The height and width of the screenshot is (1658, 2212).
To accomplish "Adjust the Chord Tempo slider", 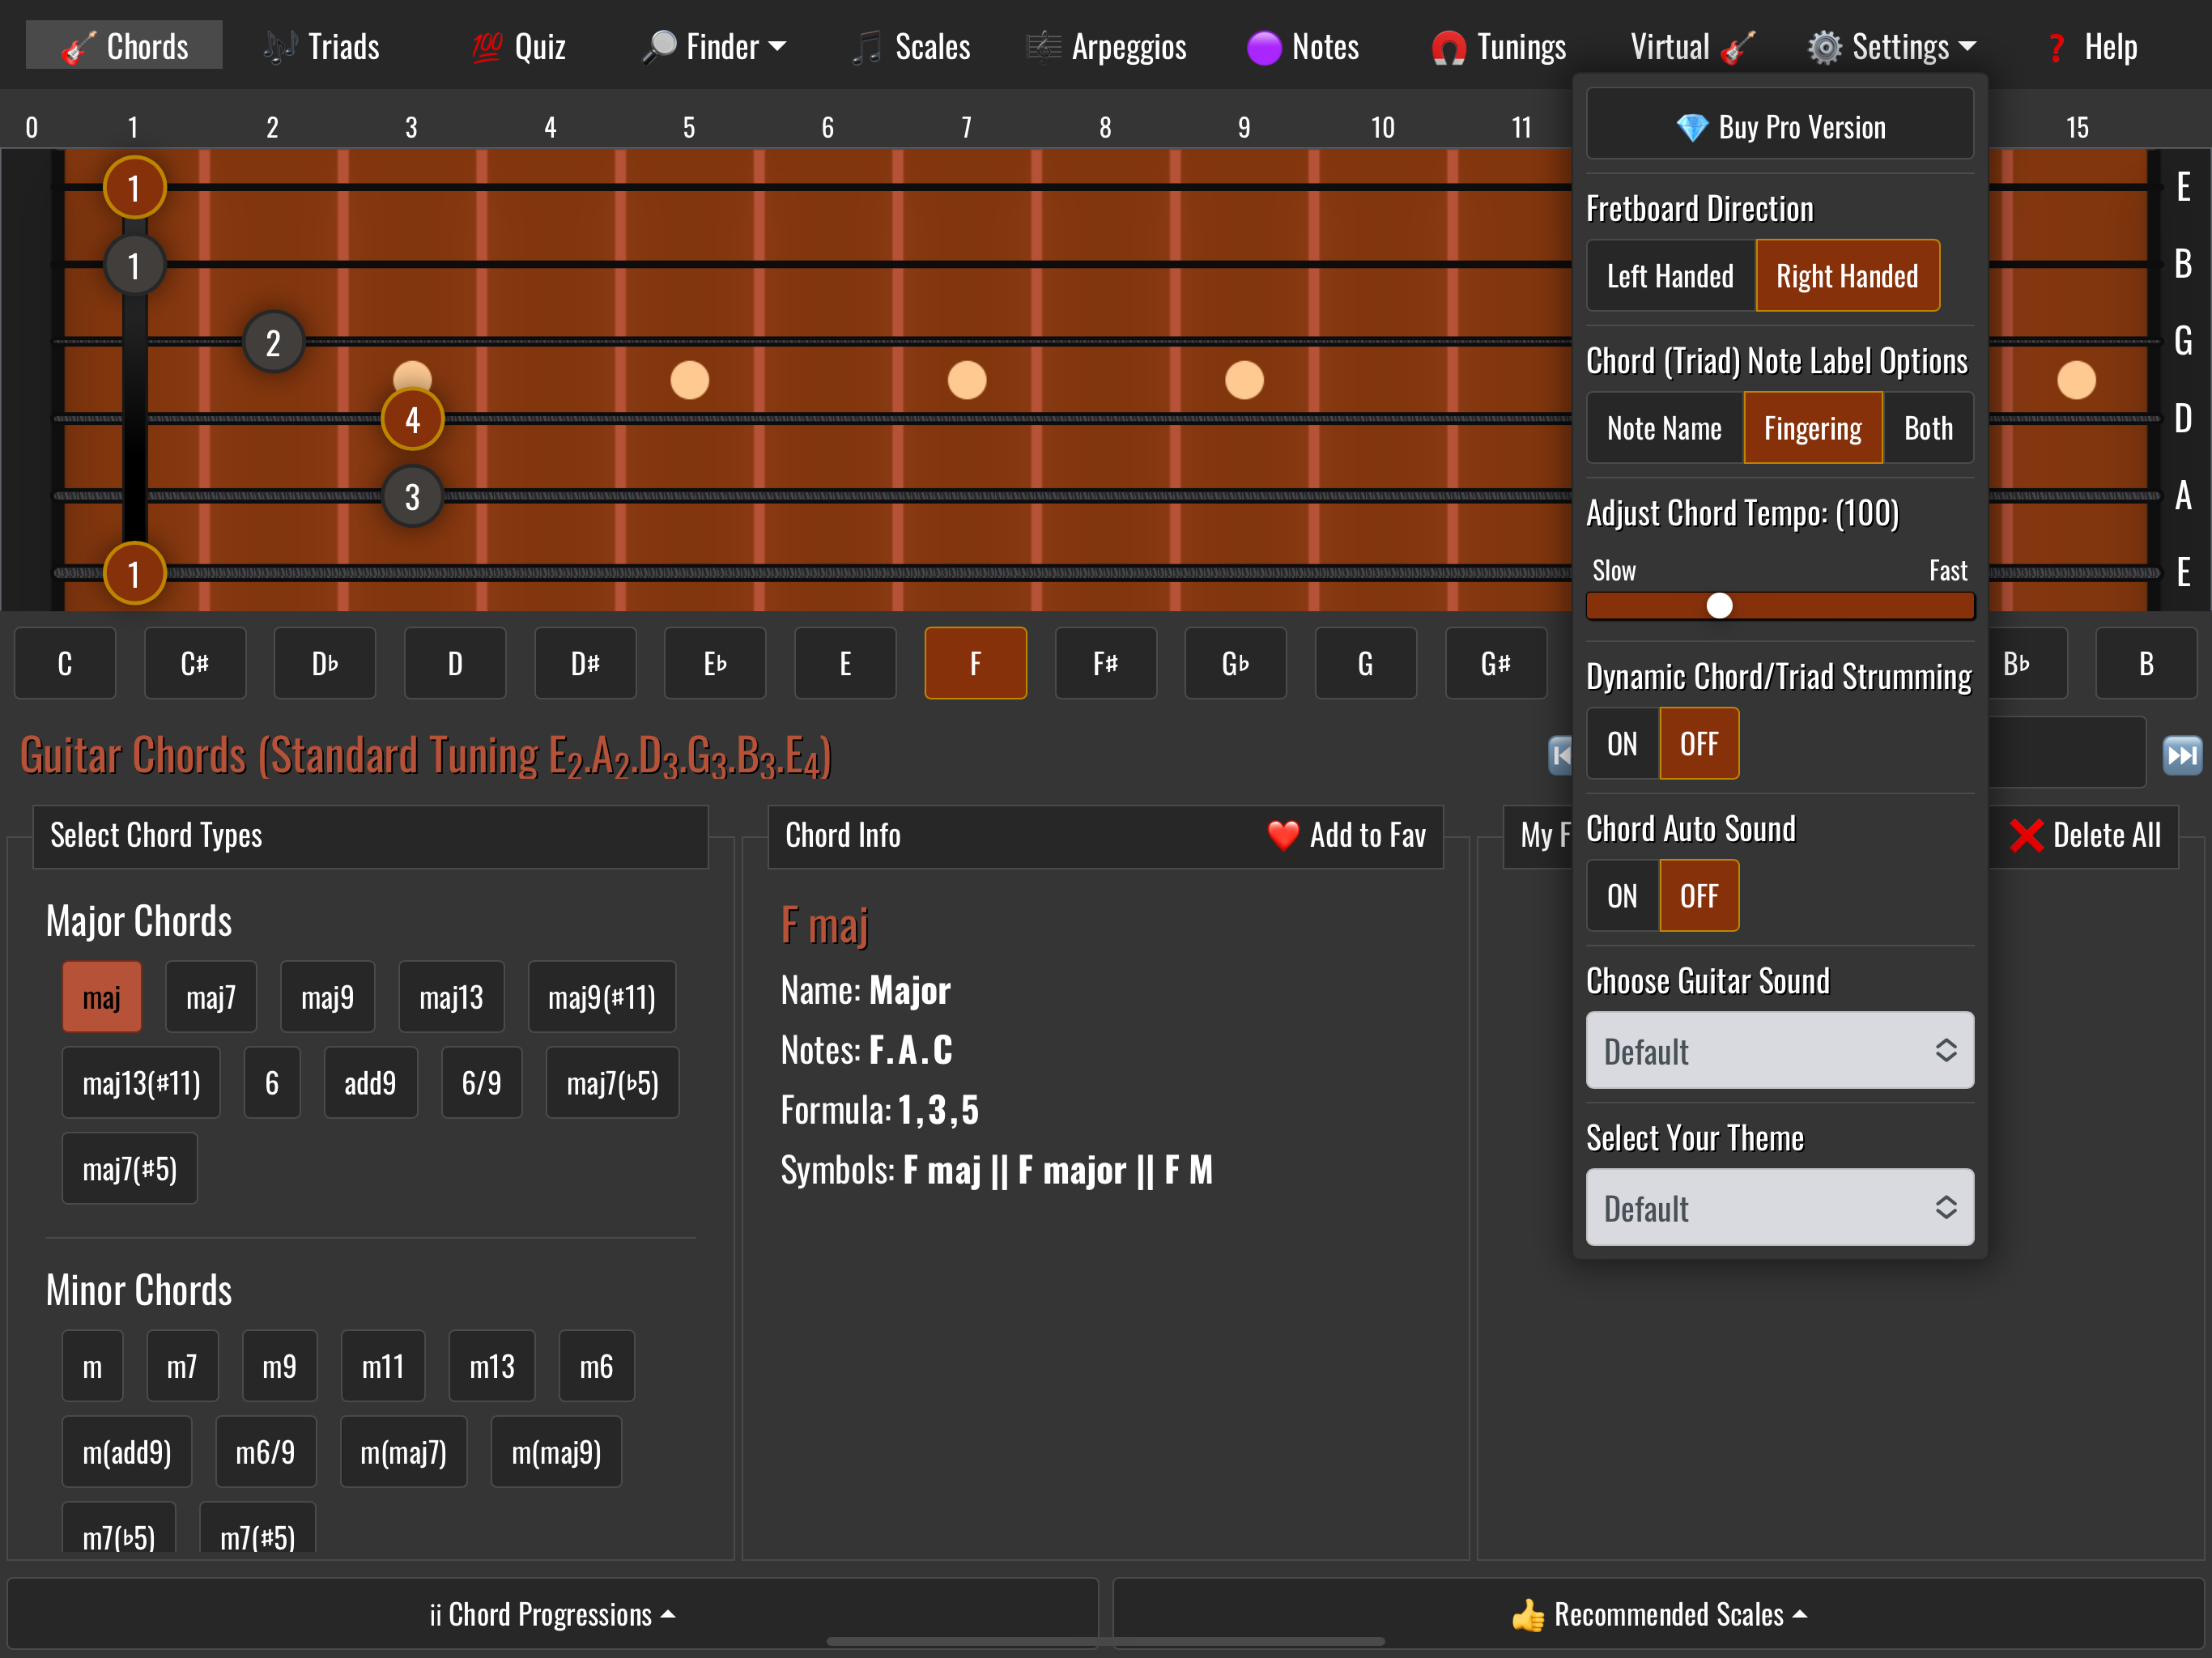I will click(x=1779, y=606).
